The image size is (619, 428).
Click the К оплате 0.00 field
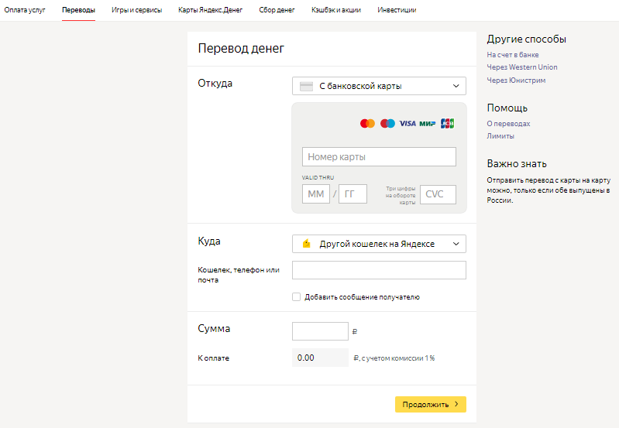[x=320, y=358]
